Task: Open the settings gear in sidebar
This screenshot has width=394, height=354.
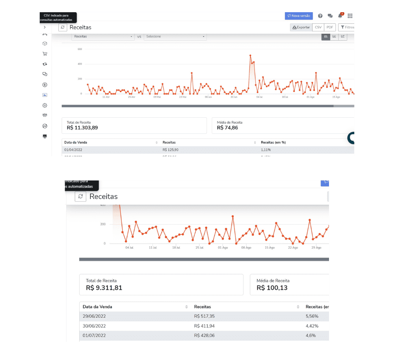Action: pos(45,105)
